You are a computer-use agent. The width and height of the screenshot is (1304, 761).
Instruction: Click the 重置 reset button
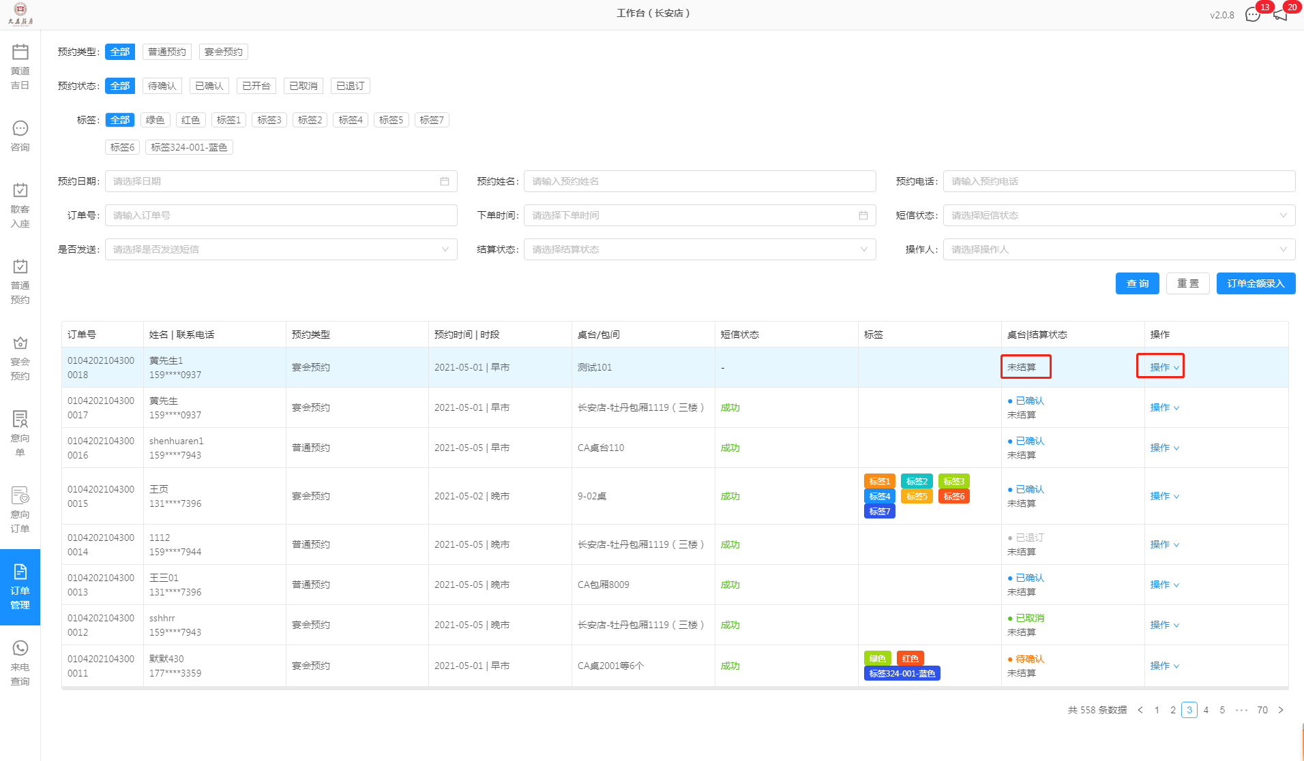point(1188,283)
